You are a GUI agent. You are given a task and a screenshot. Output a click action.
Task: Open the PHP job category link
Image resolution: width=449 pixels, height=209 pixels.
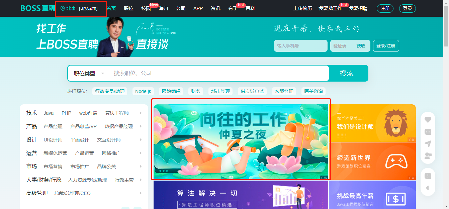pyautogui.click(x=66, y=113)
